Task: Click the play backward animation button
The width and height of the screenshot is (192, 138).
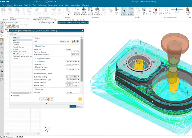Action: (x=161, y=9)
